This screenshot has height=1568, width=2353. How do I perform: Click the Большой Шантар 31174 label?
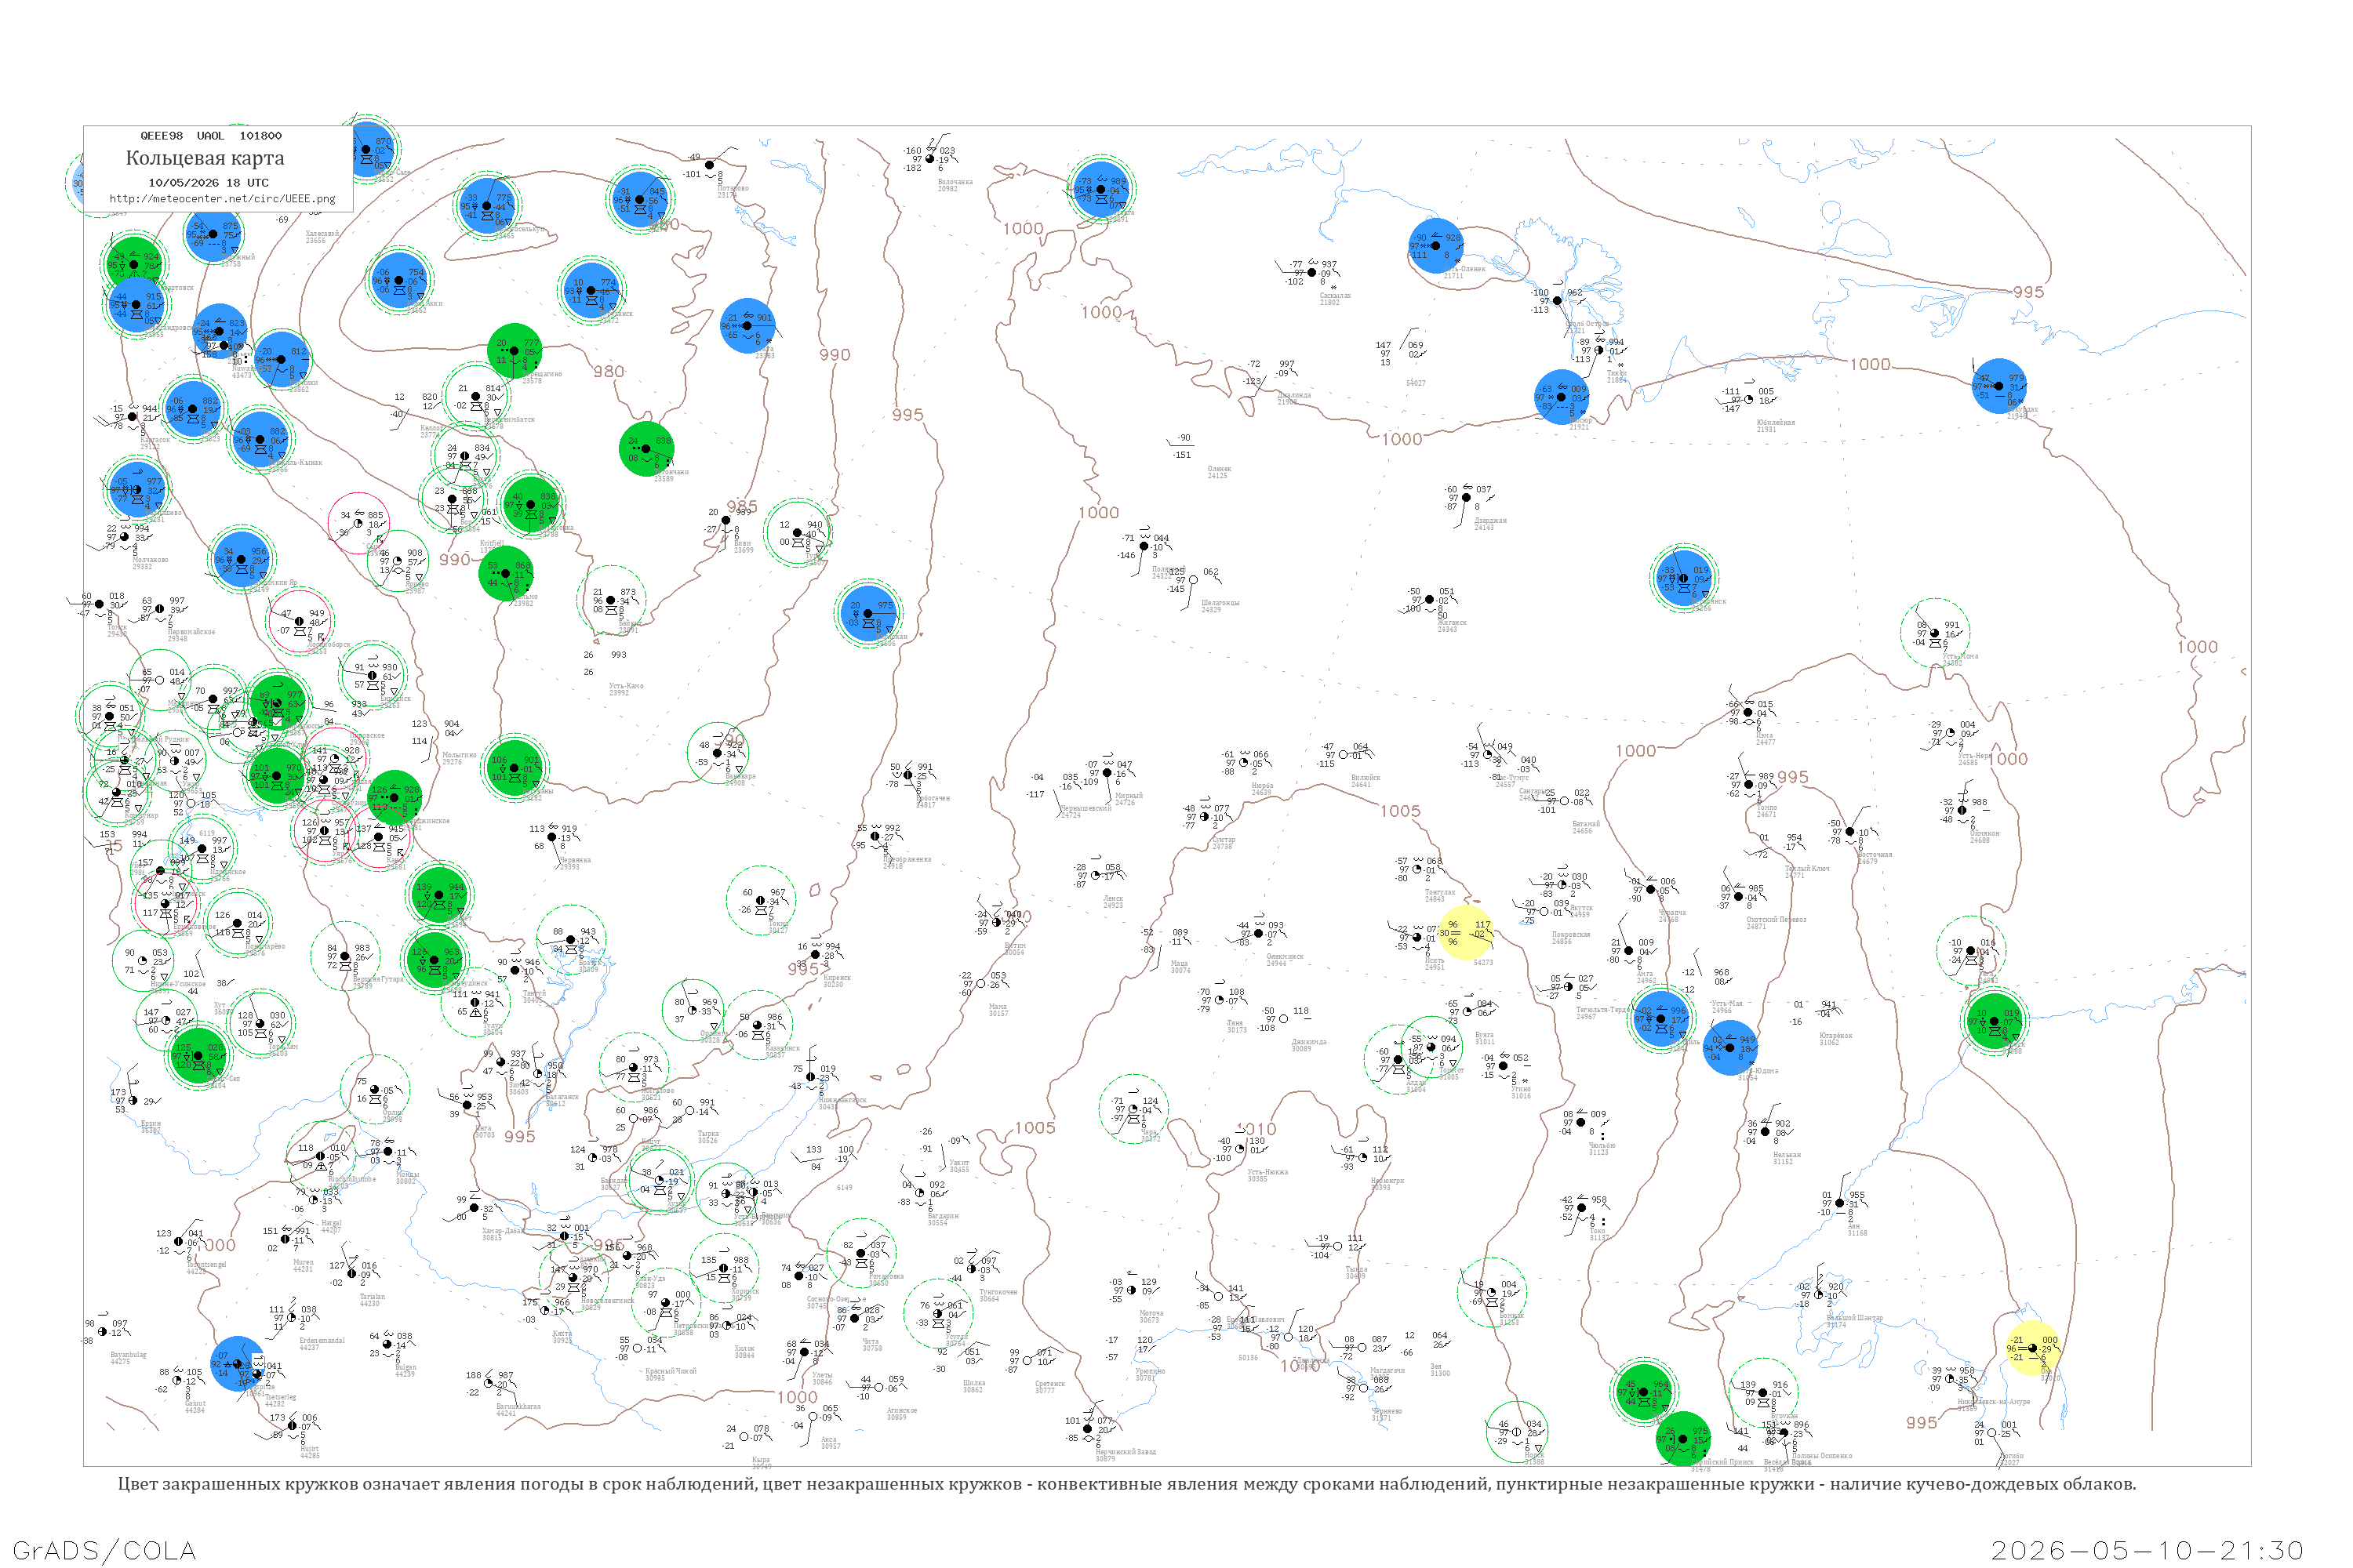[1855, 1321]
